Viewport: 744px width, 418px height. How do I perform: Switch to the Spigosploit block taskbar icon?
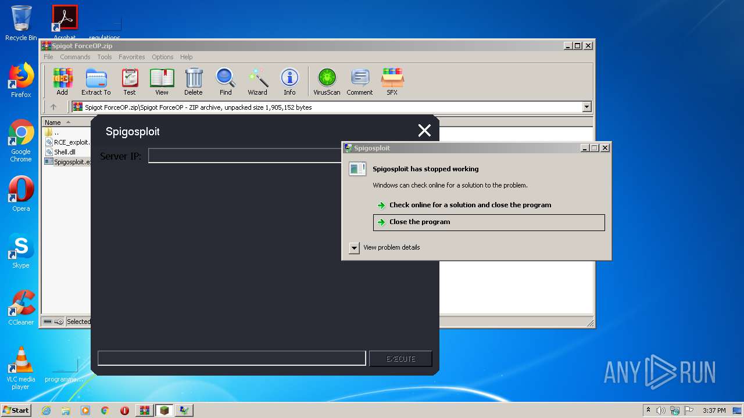pos(164,410)
